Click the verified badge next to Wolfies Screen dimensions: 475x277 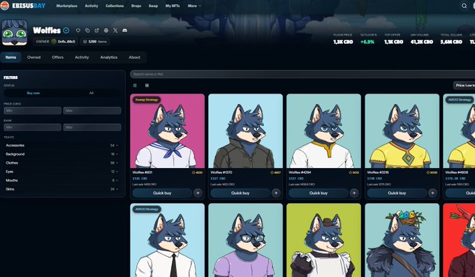point(66,30)
